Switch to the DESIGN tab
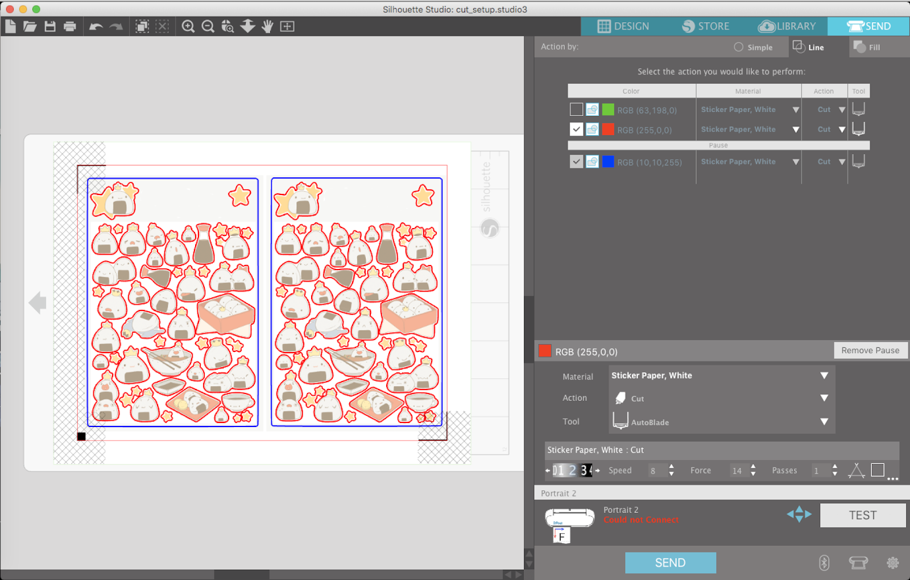Viewport: 910px width, 580px height. (x=623, y=26)
